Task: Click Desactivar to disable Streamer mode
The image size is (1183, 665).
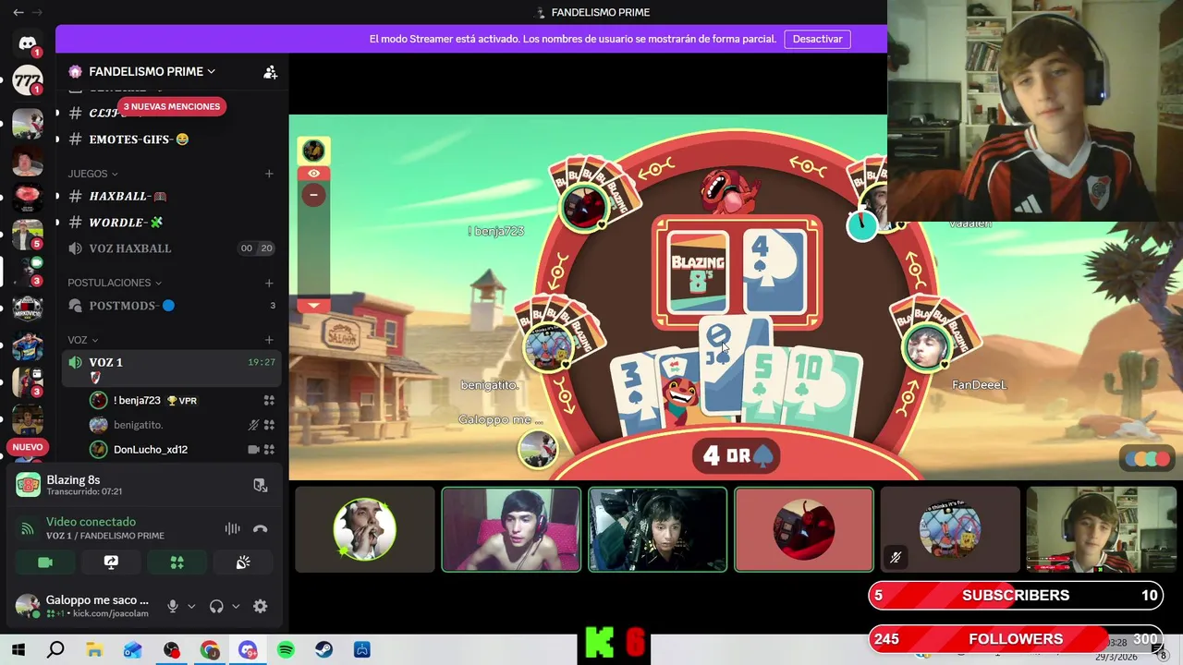Action: (x=817, y=39)
